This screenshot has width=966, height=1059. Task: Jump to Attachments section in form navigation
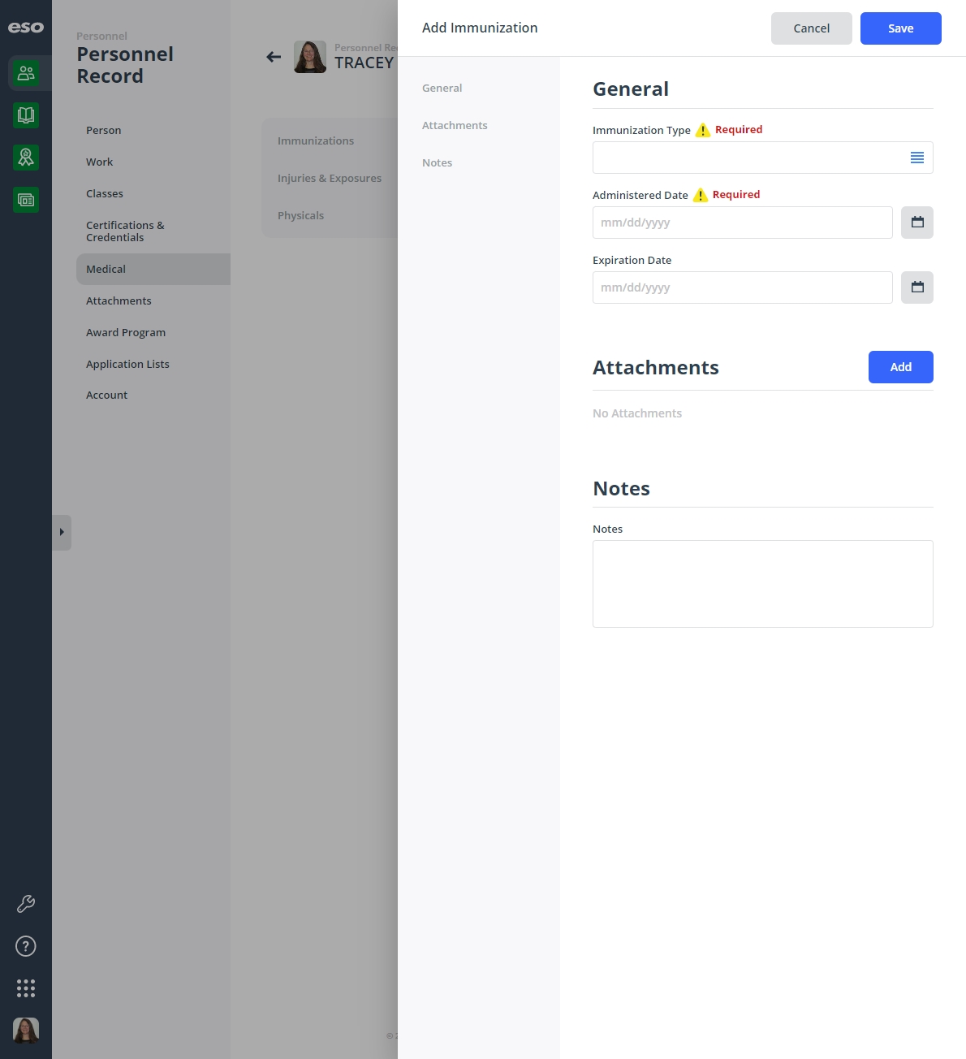click(455, 125)
